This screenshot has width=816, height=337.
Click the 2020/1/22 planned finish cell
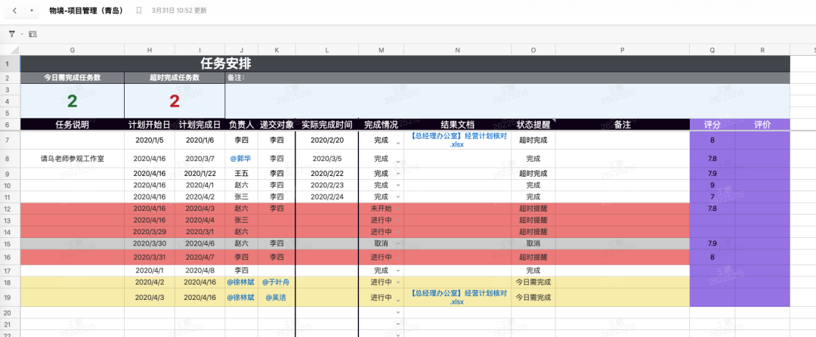click(199, 173)
